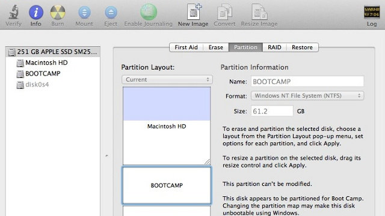Open the Restore tab
Image resolution: width=385 pixels, height=216 pixels.
coord(302,47)
